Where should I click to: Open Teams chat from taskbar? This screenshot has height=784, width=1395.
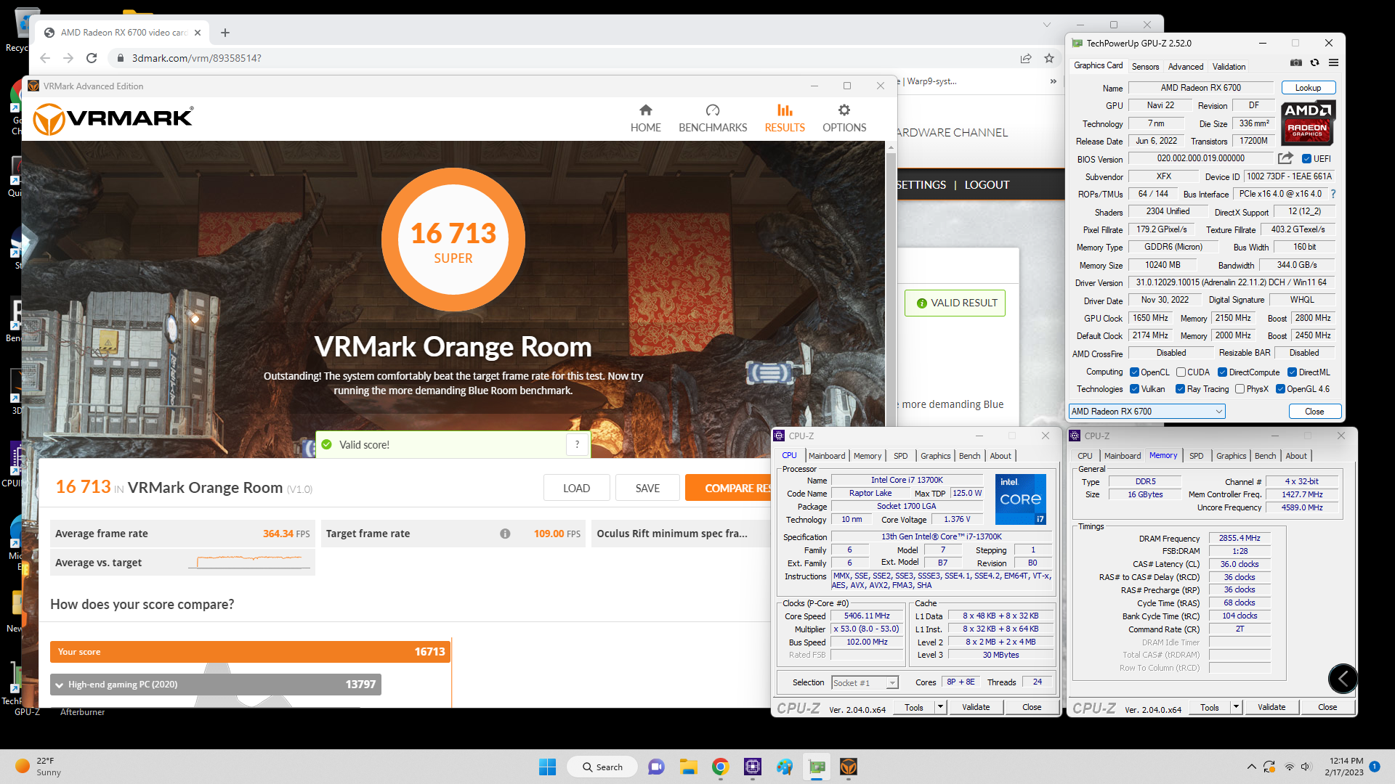[x=656, y=767]
